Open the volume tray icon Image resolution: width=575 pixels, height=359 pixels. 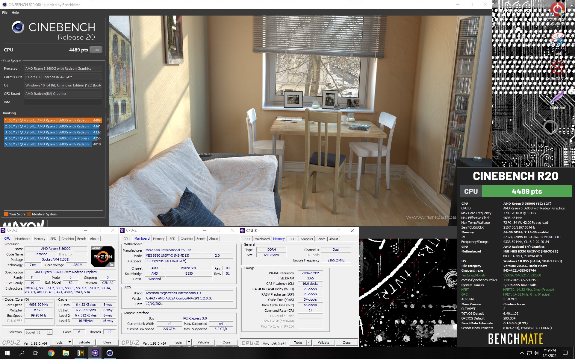point(536,353)
